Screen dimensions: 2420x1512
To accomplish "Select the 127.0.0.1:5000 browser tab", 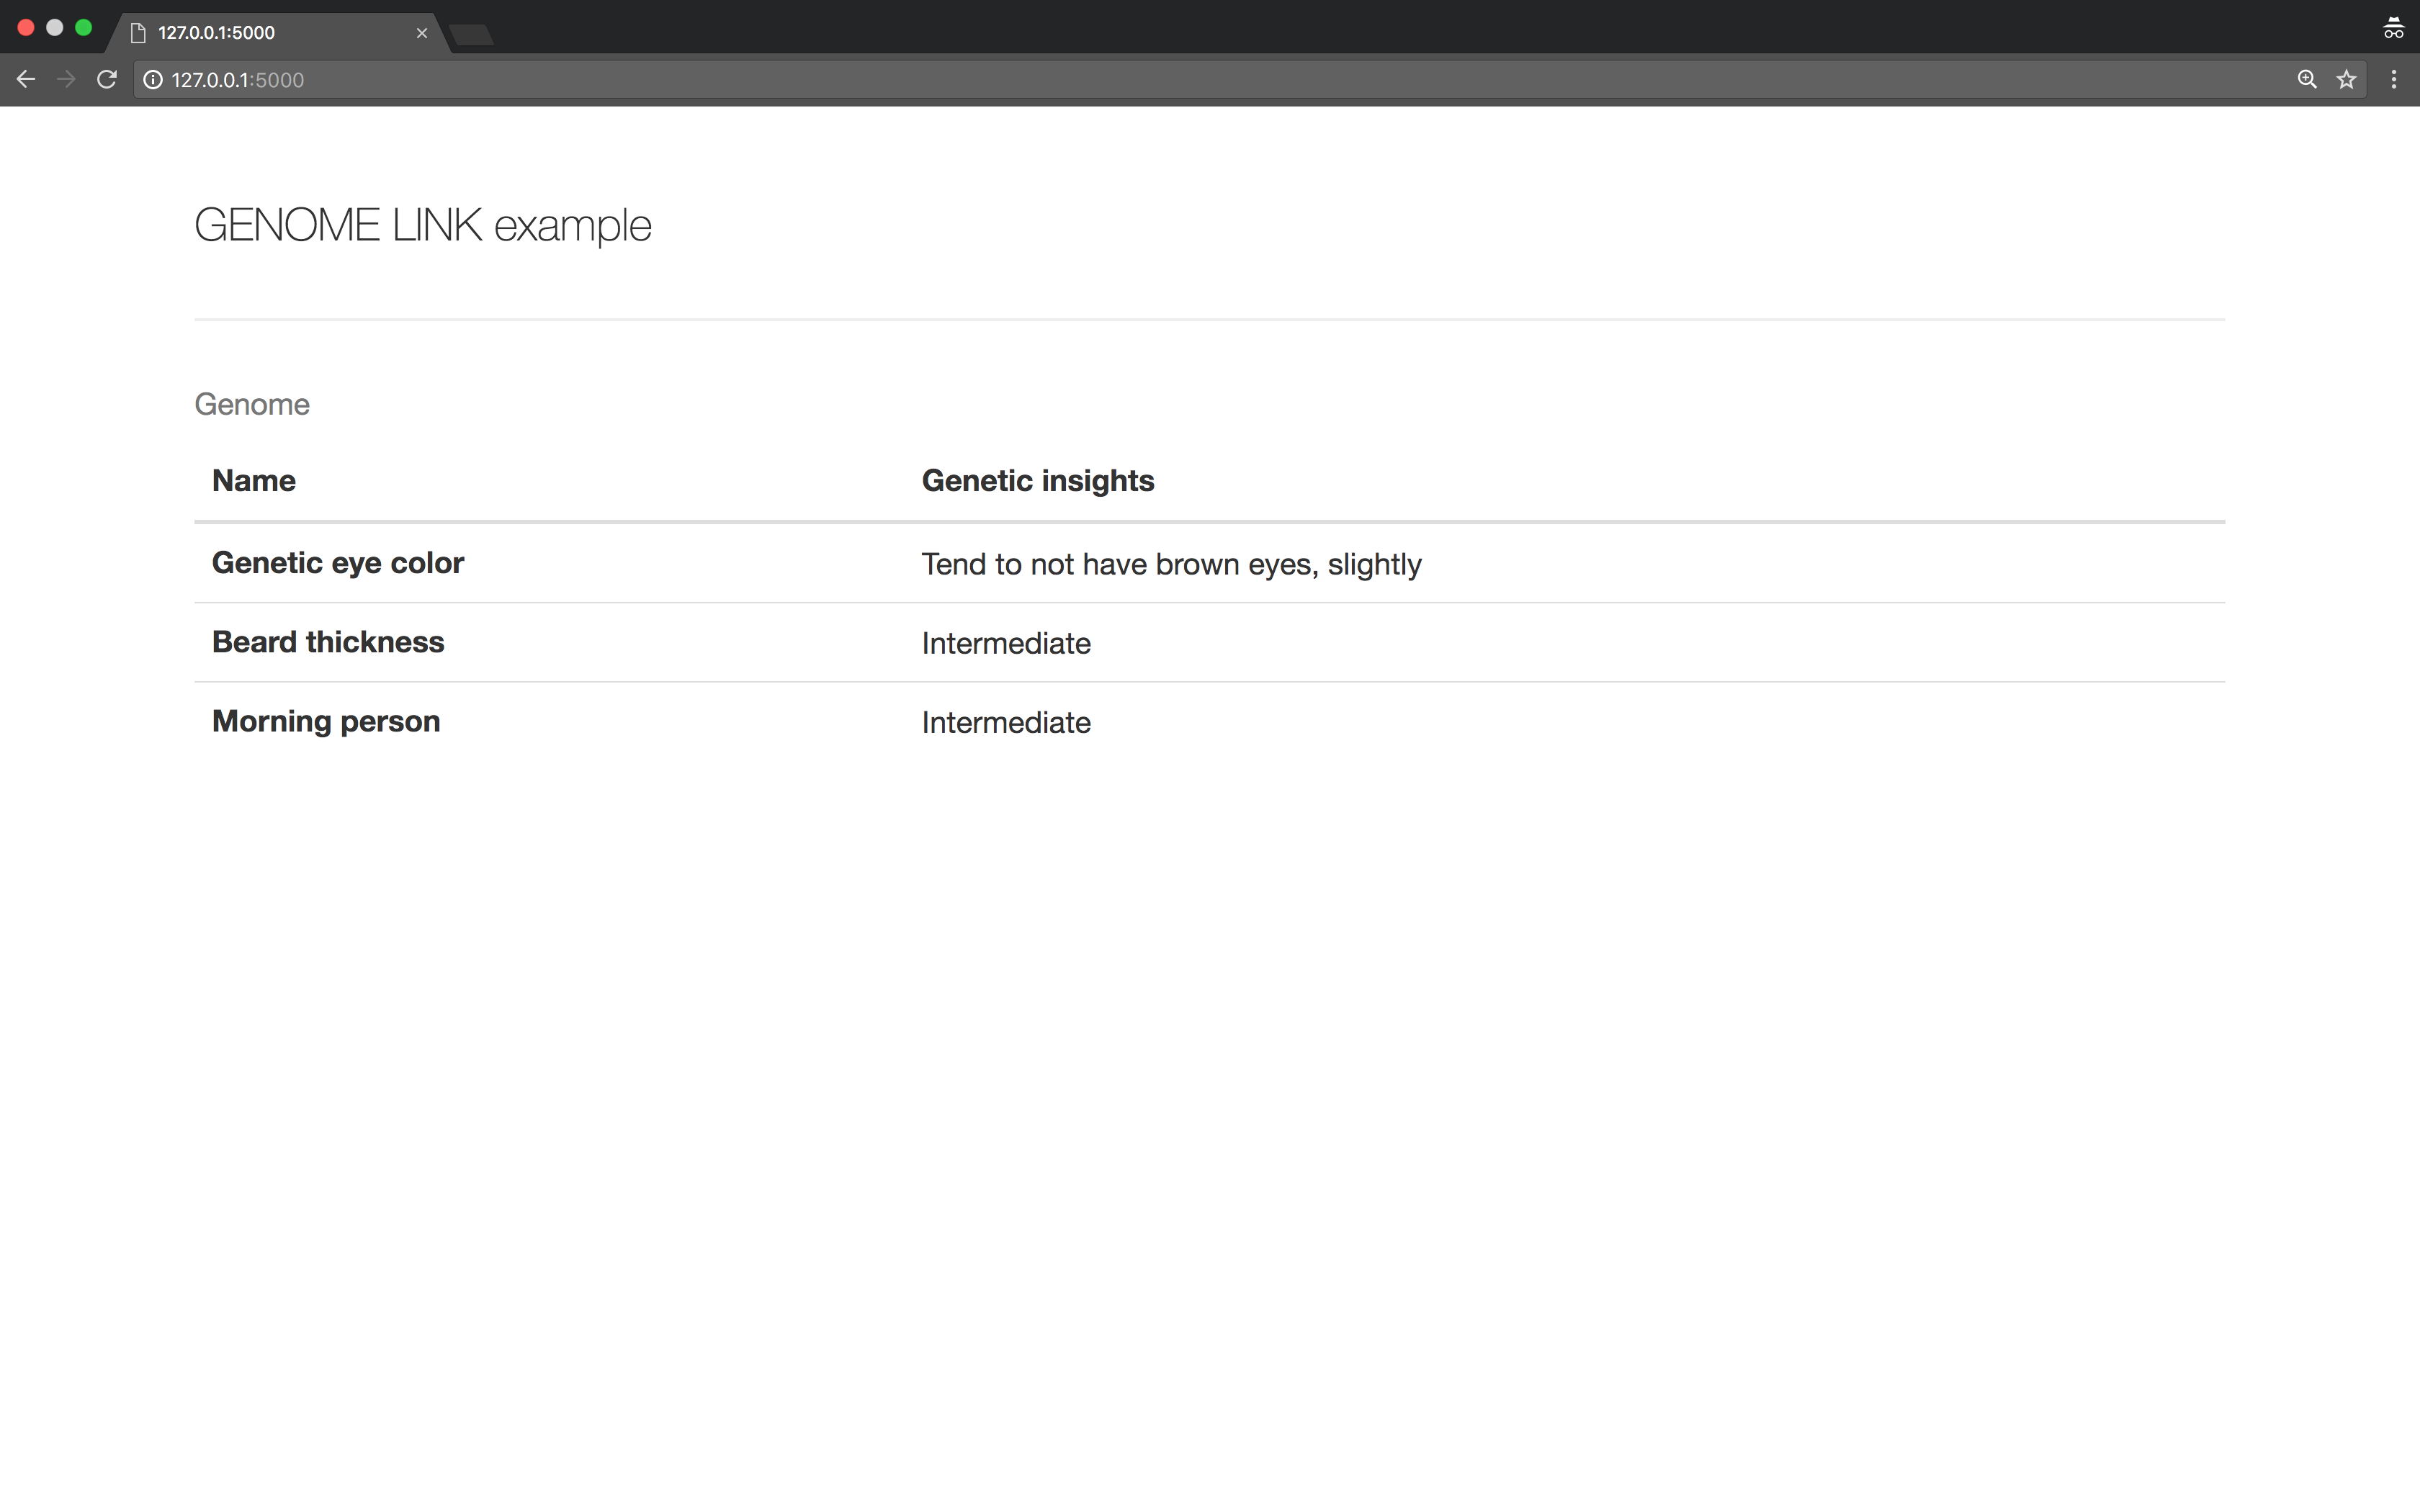I will pos(278,33).
